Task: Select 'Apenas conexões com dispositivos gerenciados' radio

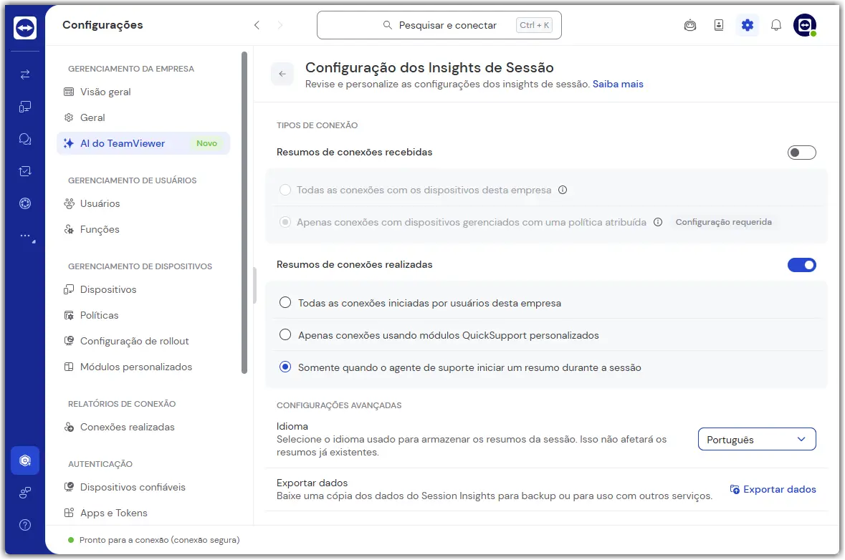Action: [285, 222]
